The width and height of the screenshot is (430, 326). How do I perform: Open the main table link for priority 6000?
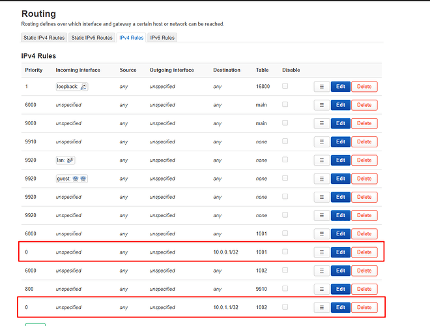[x=261, y=105]
